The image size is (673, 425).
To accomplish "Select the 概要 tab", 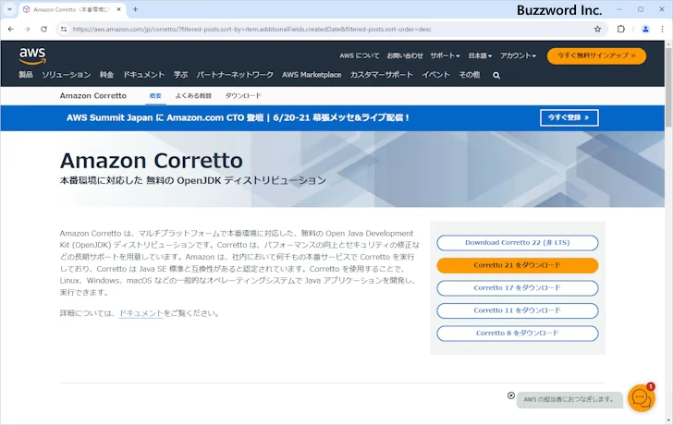I will tap(155, 96).
